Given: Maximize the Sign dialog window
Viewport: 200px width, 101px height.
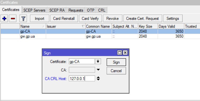Looking at the screenshot, I should (120, 53).
